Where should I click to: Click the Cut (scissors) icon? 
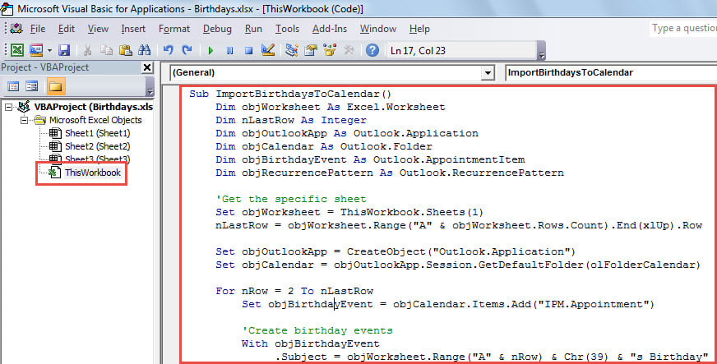click(87, 50)
